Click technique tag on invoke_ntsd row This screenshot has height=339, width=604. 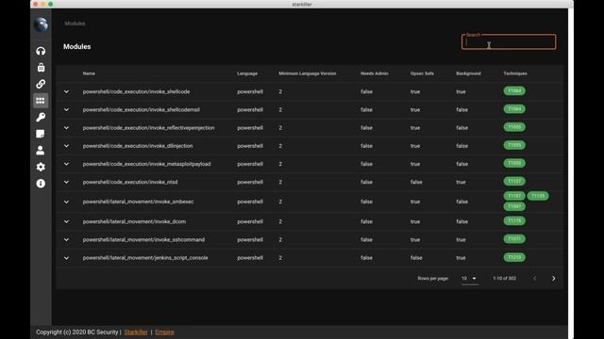click(514, 182)
